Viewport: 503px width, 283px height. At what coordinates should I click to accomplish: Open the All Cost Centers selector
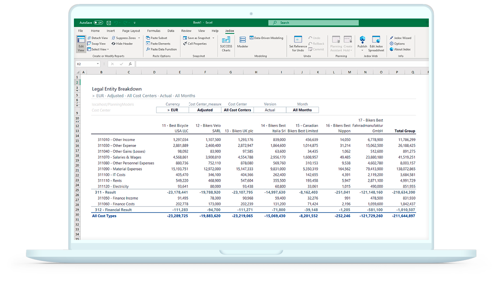click(237, 110)
